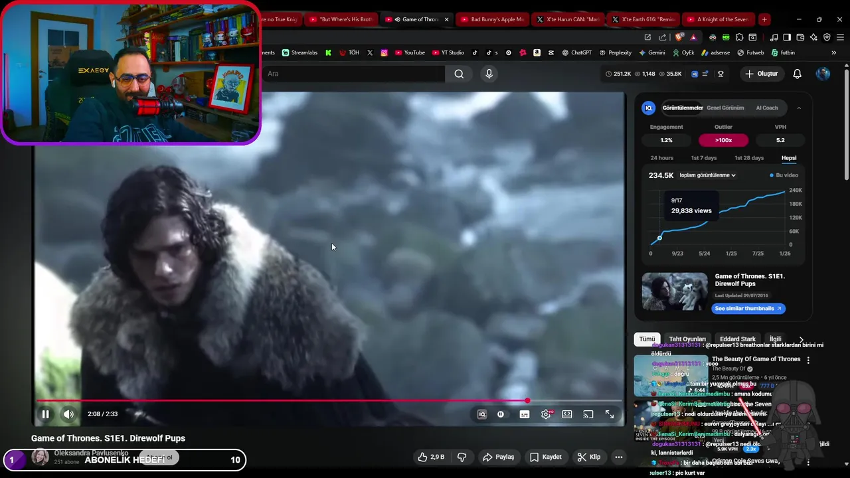
Task: Switch to A Knight of the Seven tab
Action: coord(718,19)
